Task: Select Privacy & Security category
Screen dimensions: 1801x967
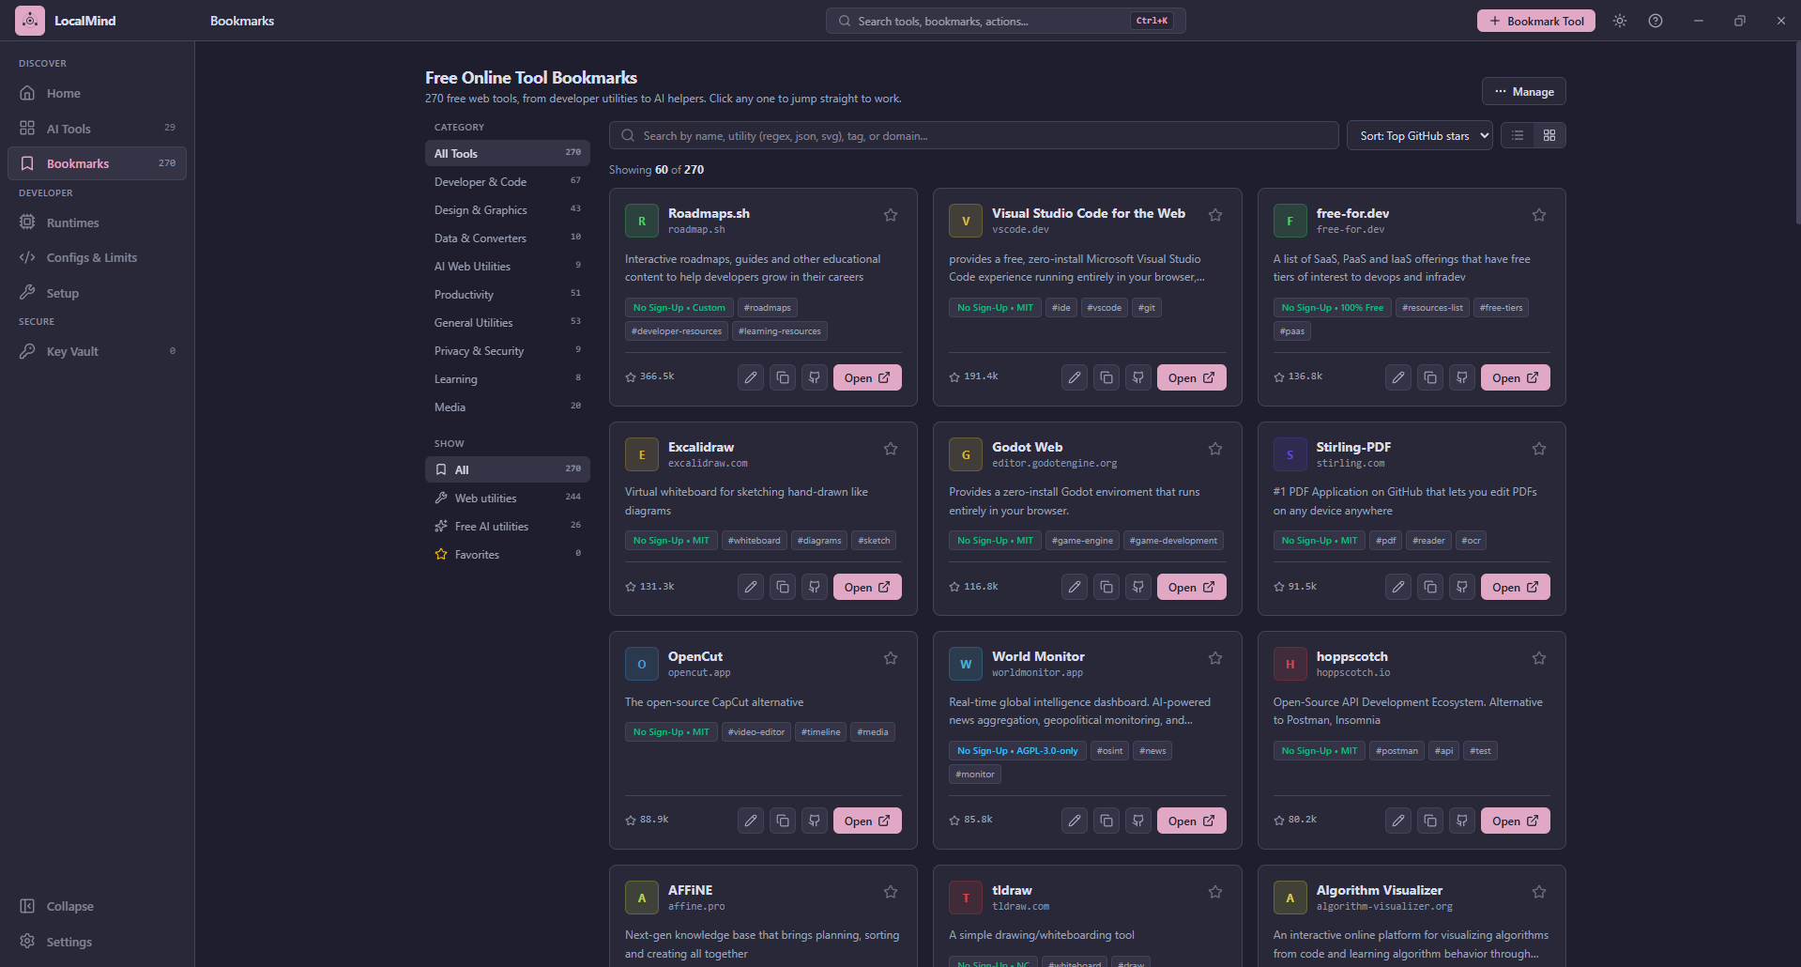Action: click(x=507, y=350)
